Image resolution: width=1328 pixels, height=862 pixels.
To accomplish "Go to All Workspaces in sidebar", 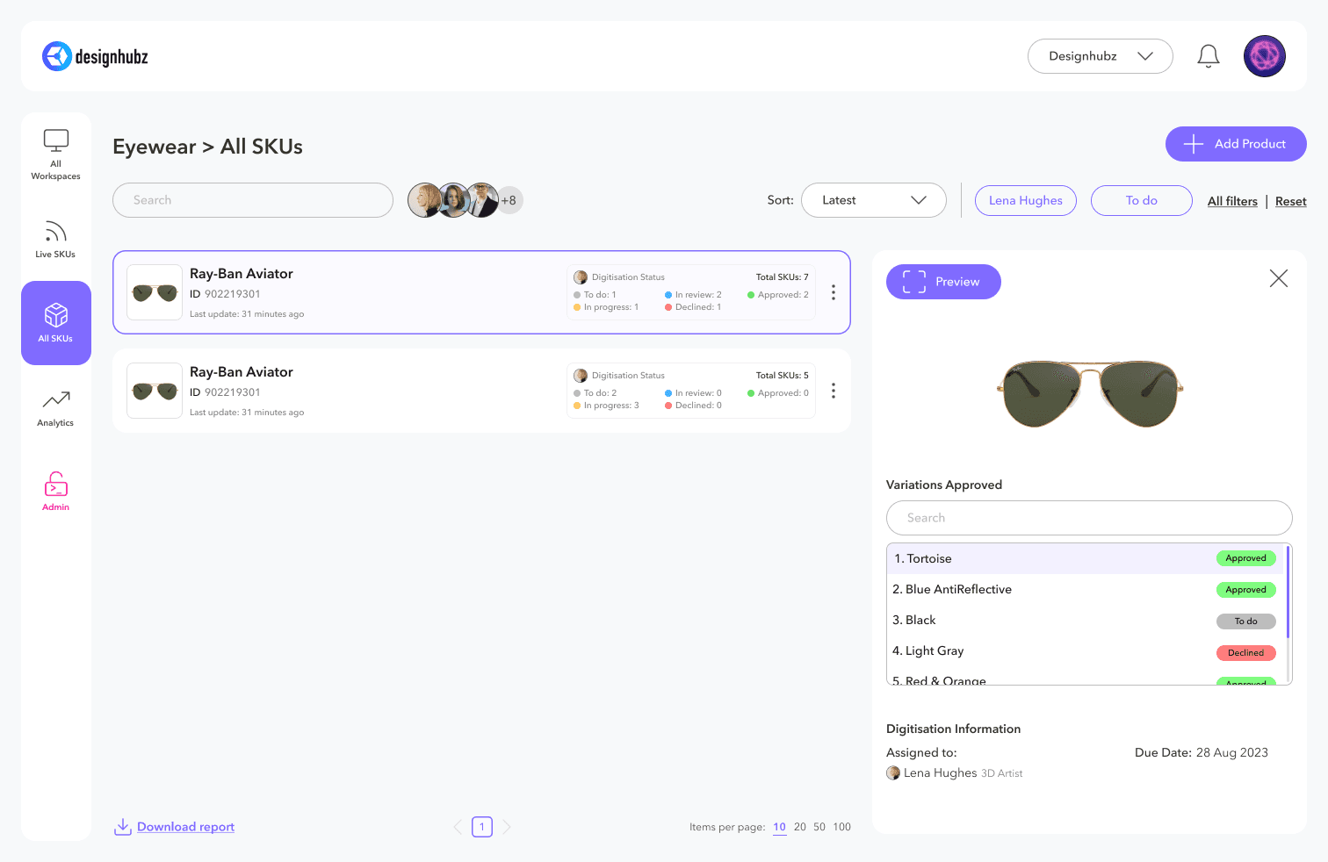I will point(56,154).
